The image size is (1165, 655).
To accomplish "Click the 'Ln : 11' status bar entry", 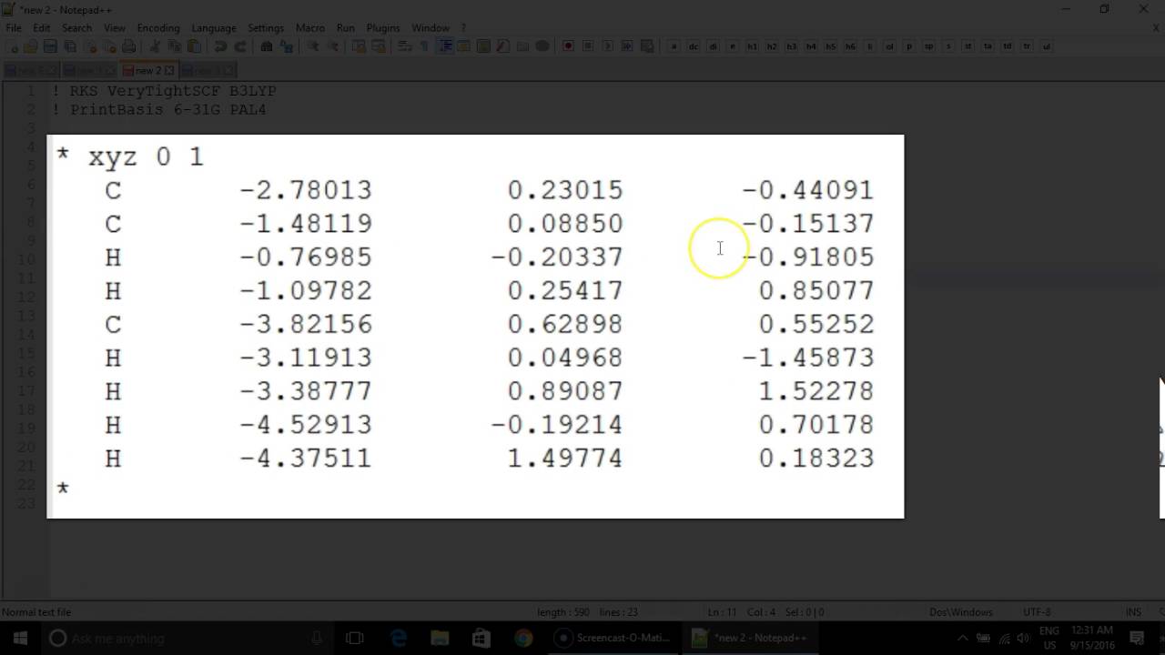I will click(724, 612).
